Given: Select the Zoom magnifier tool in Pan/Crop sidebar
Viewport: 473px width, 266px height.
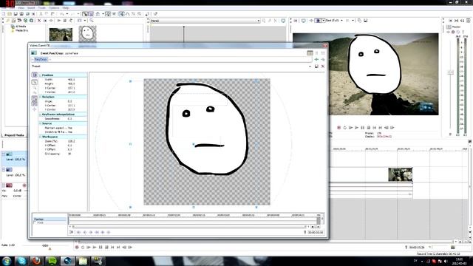Looking at the screenshot, I should 35,88.
